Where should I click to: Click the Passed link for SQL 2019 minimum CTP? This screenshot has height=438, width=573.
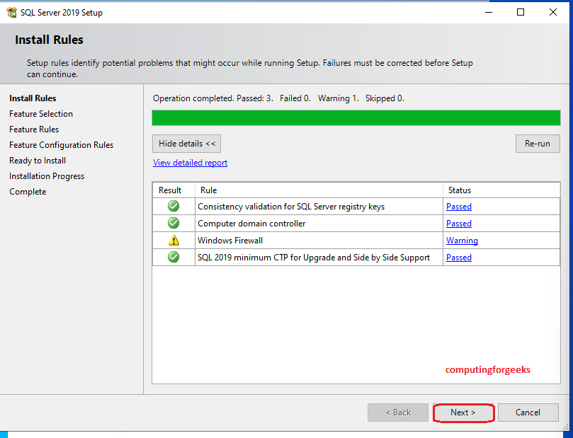click(x=458, y=257)
